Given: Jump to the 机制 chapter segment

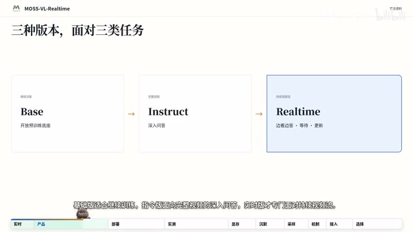Looking at the screenshot, I should (317, 224).
